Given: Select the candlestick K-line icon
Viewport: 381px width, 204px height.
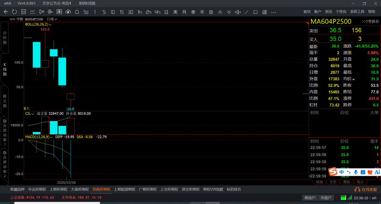Looking at the screenshot, I should pos(41,12).
